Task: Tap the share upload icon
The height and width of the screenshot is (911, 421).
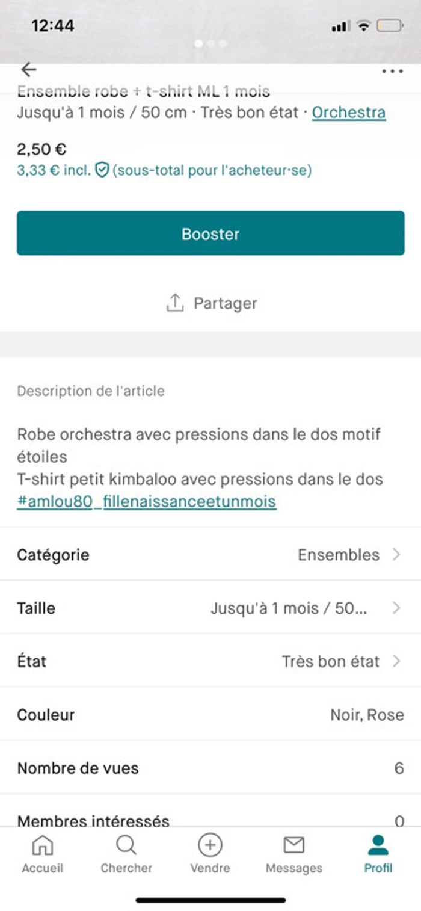Action: click(174, 303)
